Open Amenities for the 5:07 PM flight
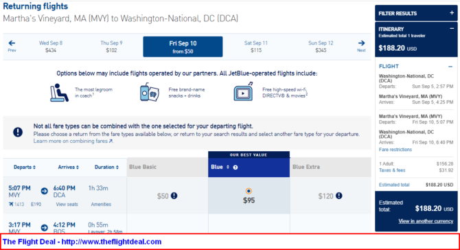 (101, 204)
